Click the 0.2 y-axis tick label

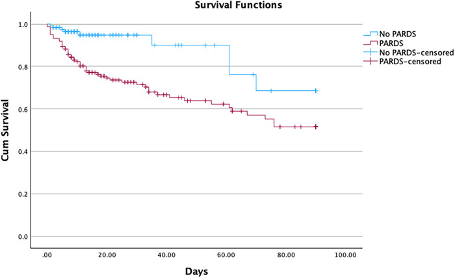(23, 194)
